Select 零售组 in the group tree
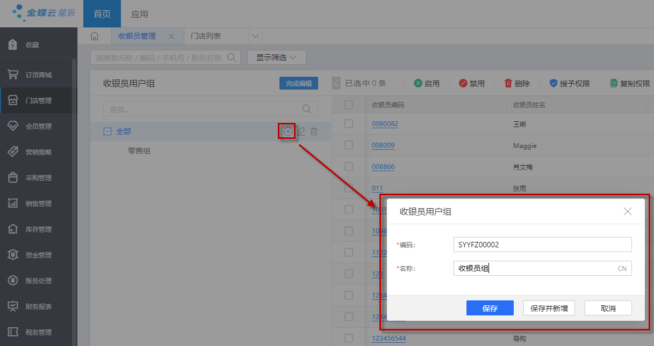Screen dimensions: 654x346 click(x=139, y=151)
